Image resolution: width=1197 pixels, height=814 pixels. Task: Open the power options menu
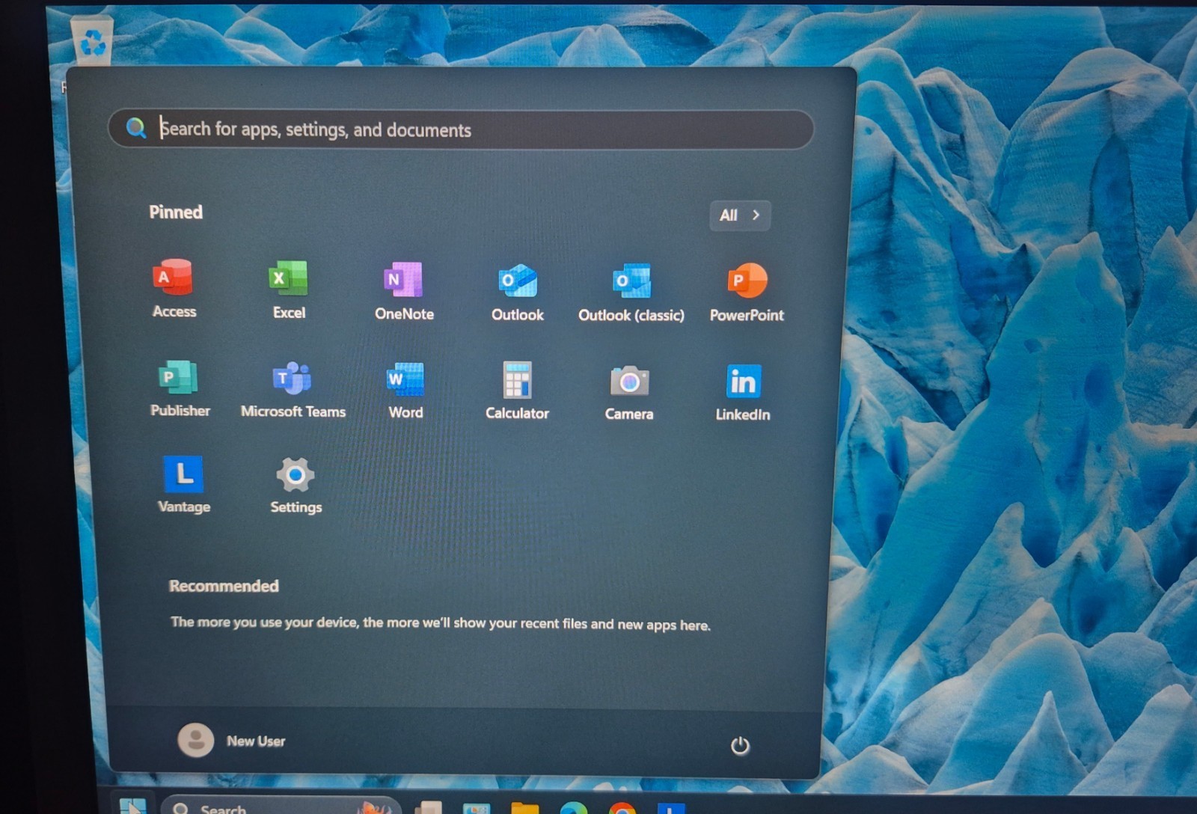[740, 745]
